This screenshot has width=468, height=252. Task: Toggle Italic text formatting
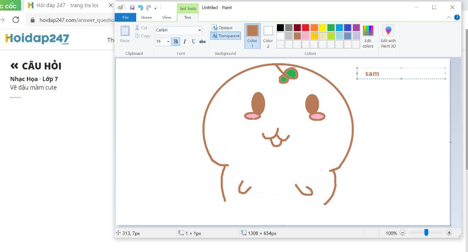point(185,42)
